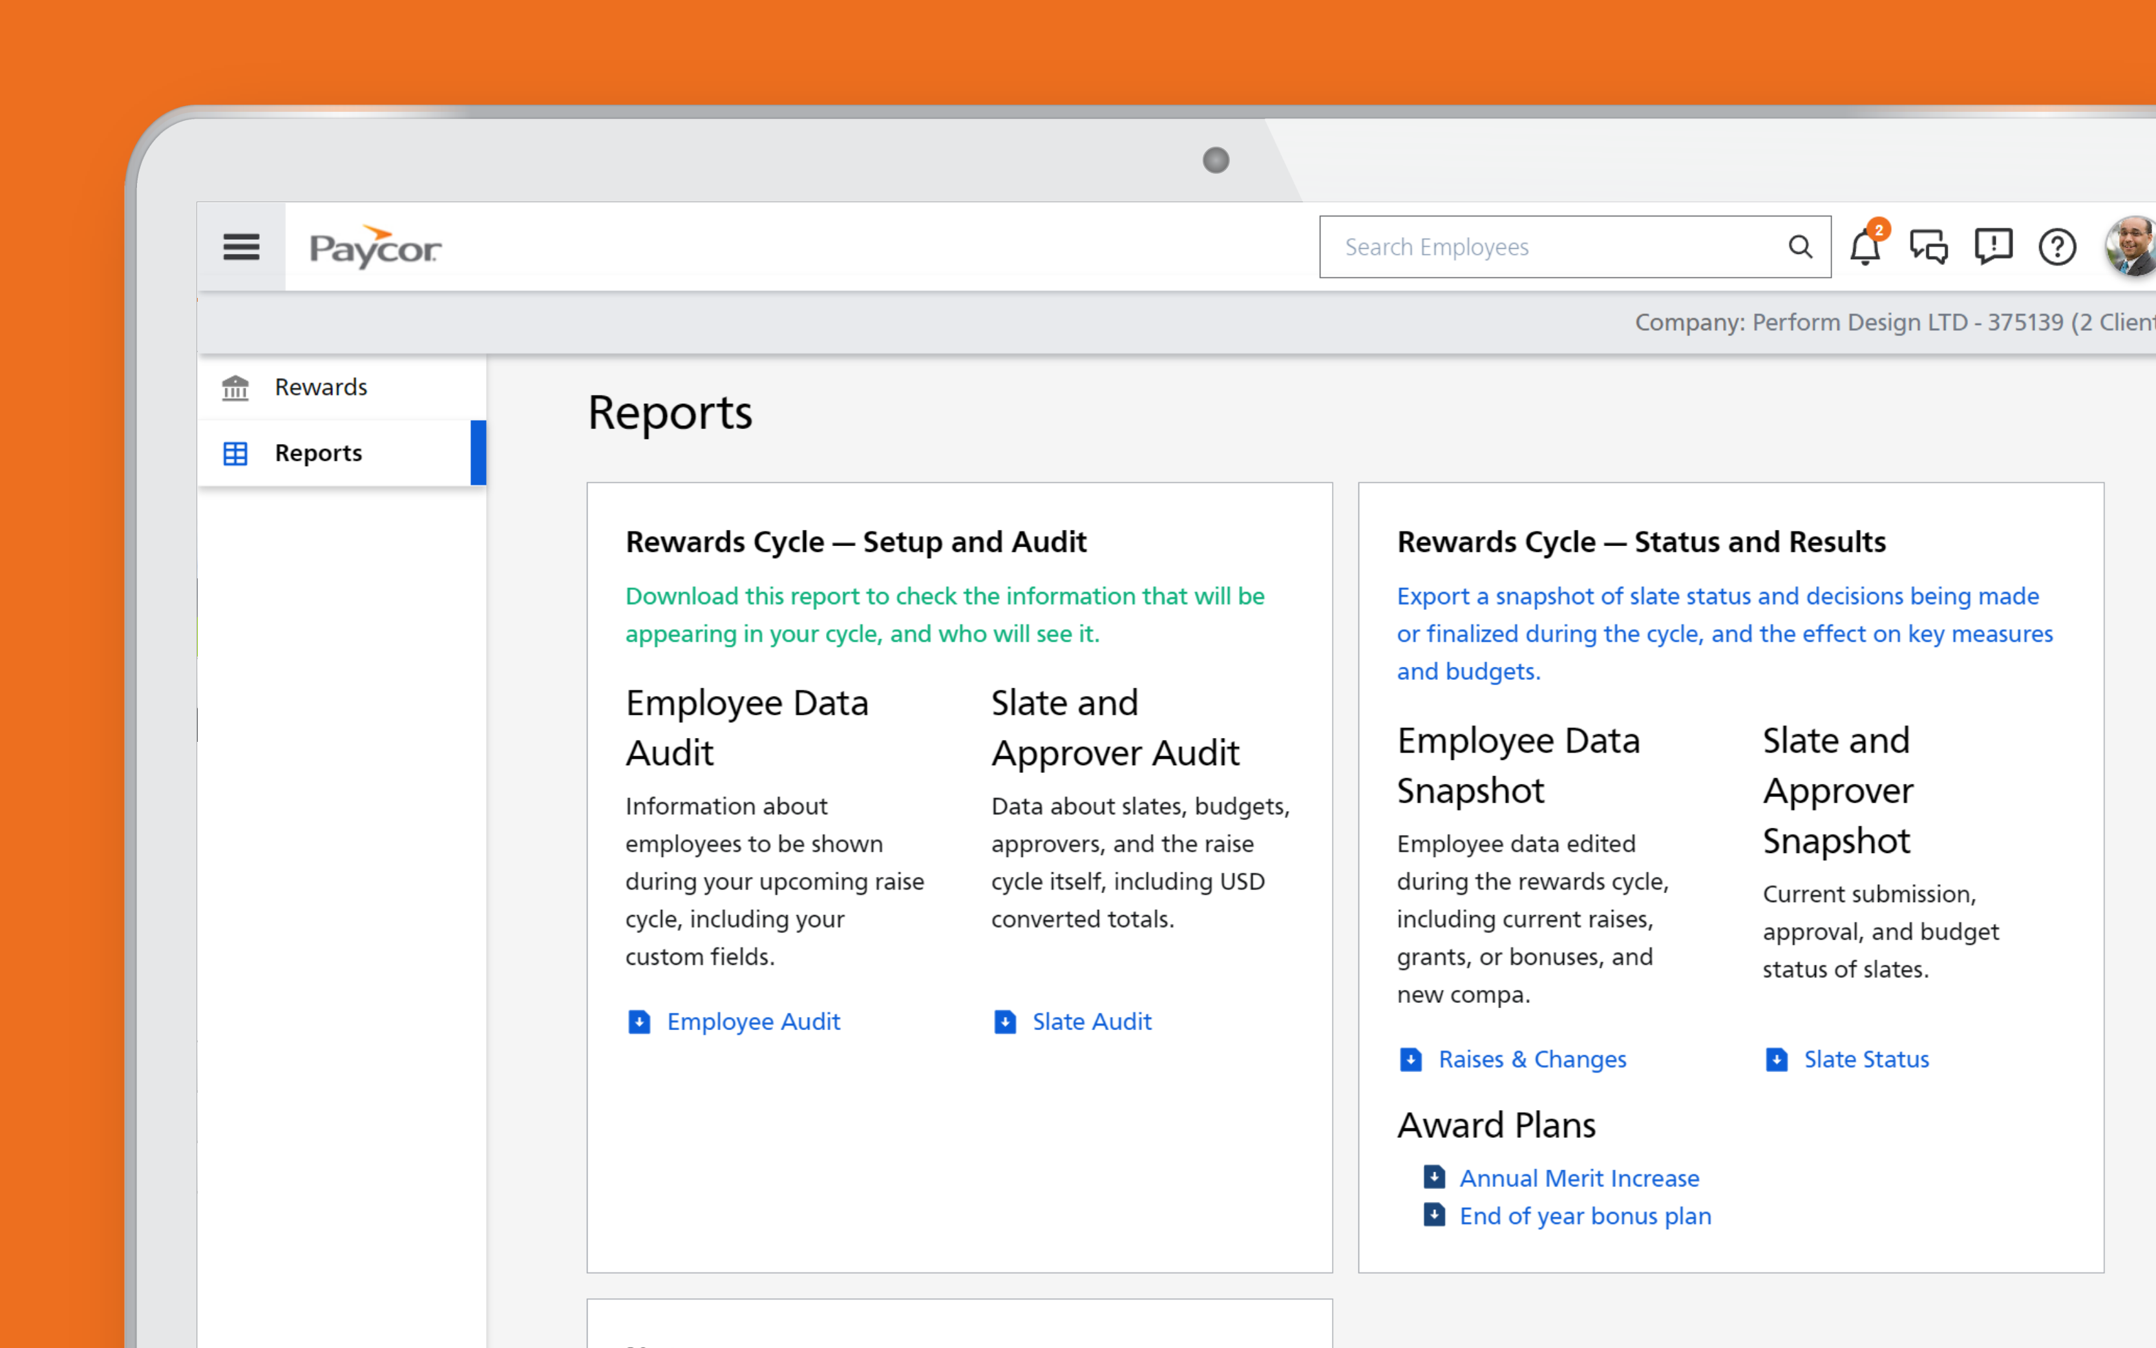Click green 'Download this report' description text
Screen dimensions: 2156x1348
(944, 615)
